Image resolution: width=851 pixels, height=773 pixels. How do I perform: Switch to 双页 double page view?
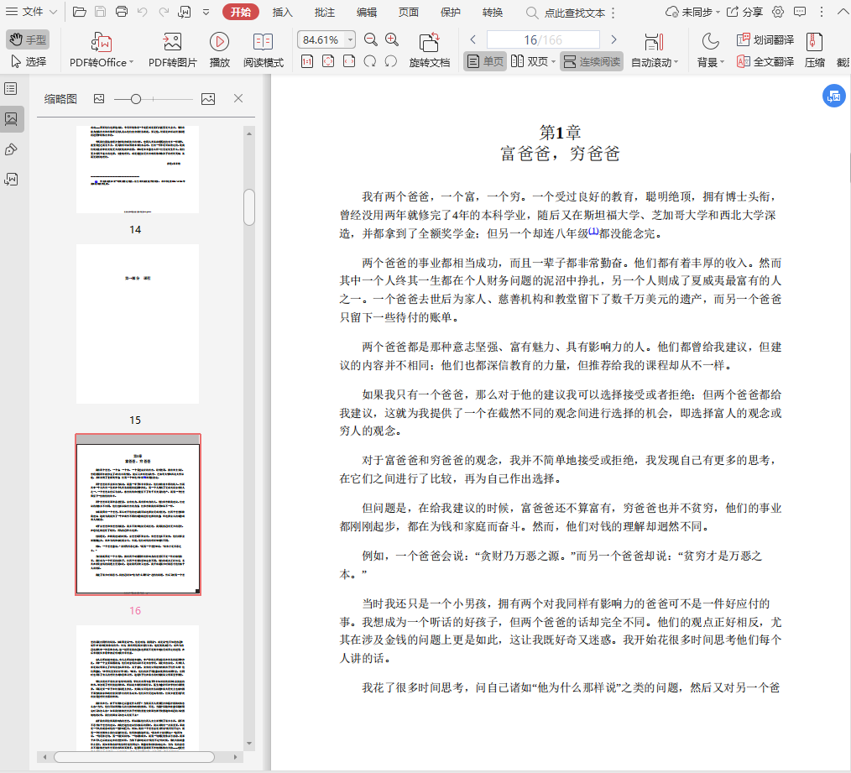coord(530,62)
